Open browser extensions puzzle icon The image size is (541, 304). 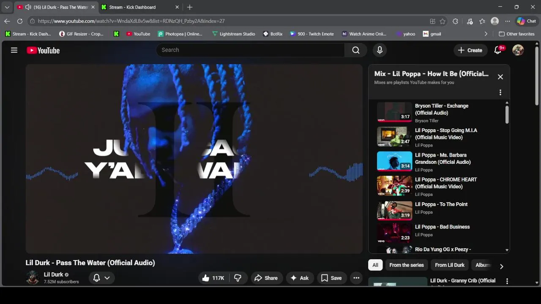pyautogui.click(x=455, y=21)
